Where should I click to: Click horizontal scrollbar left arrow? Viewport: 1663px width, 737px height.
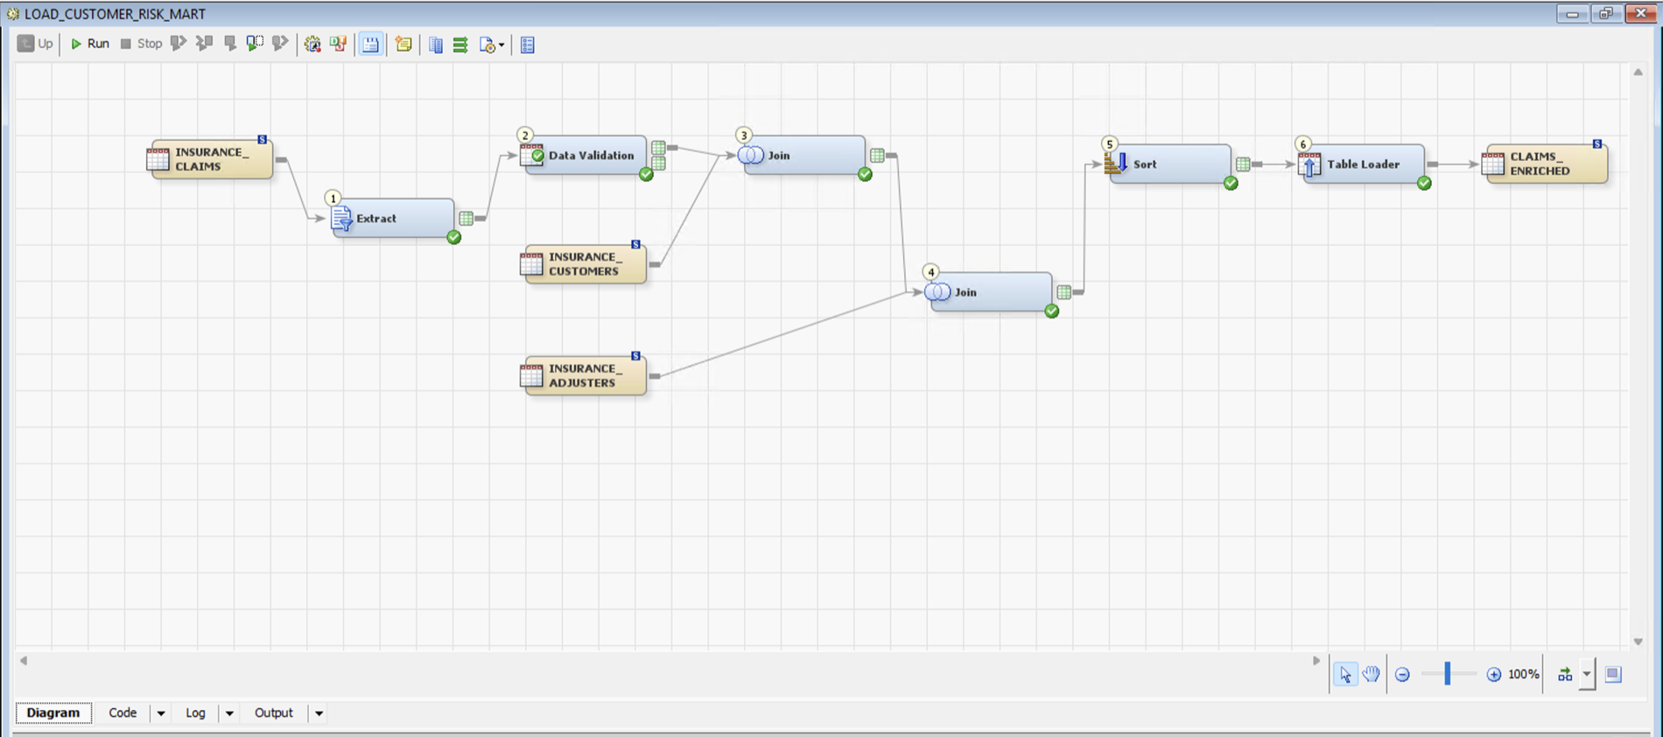(x=24, y=661)
